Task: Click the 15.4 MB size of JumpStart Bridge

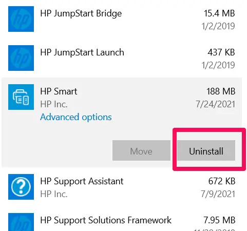Action: (219, 13)
